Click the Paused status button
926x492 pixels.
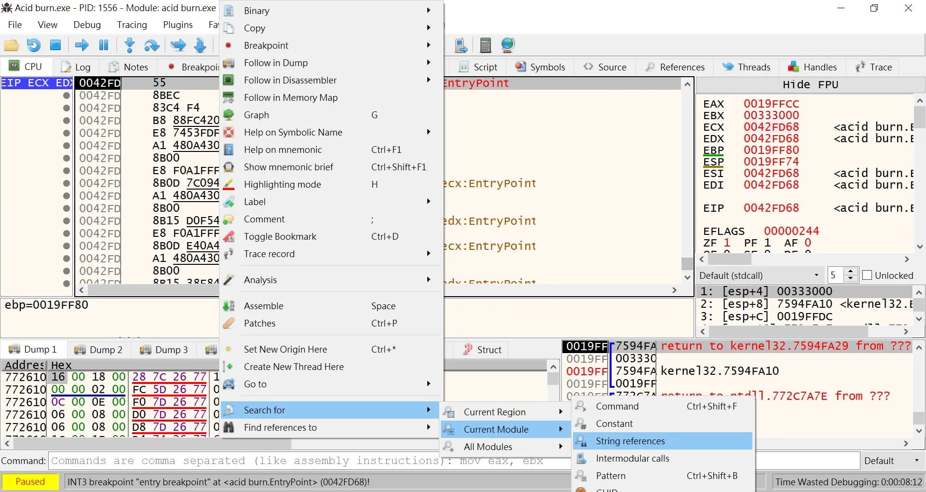click(30, 481)
